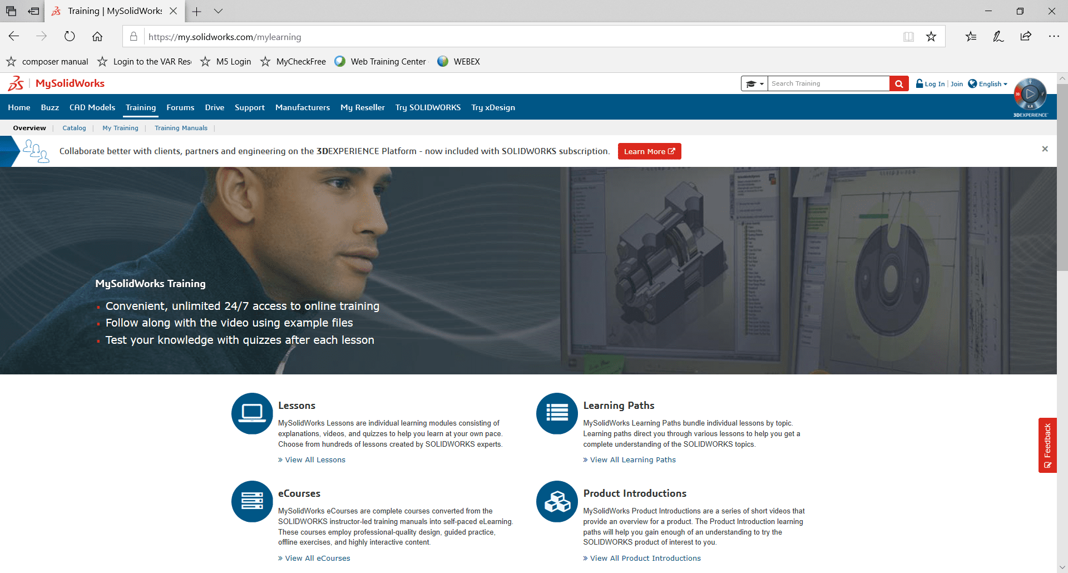The image size is (1068, 573).
Task: Click the Learning Paths list icon
Action: 557,413
